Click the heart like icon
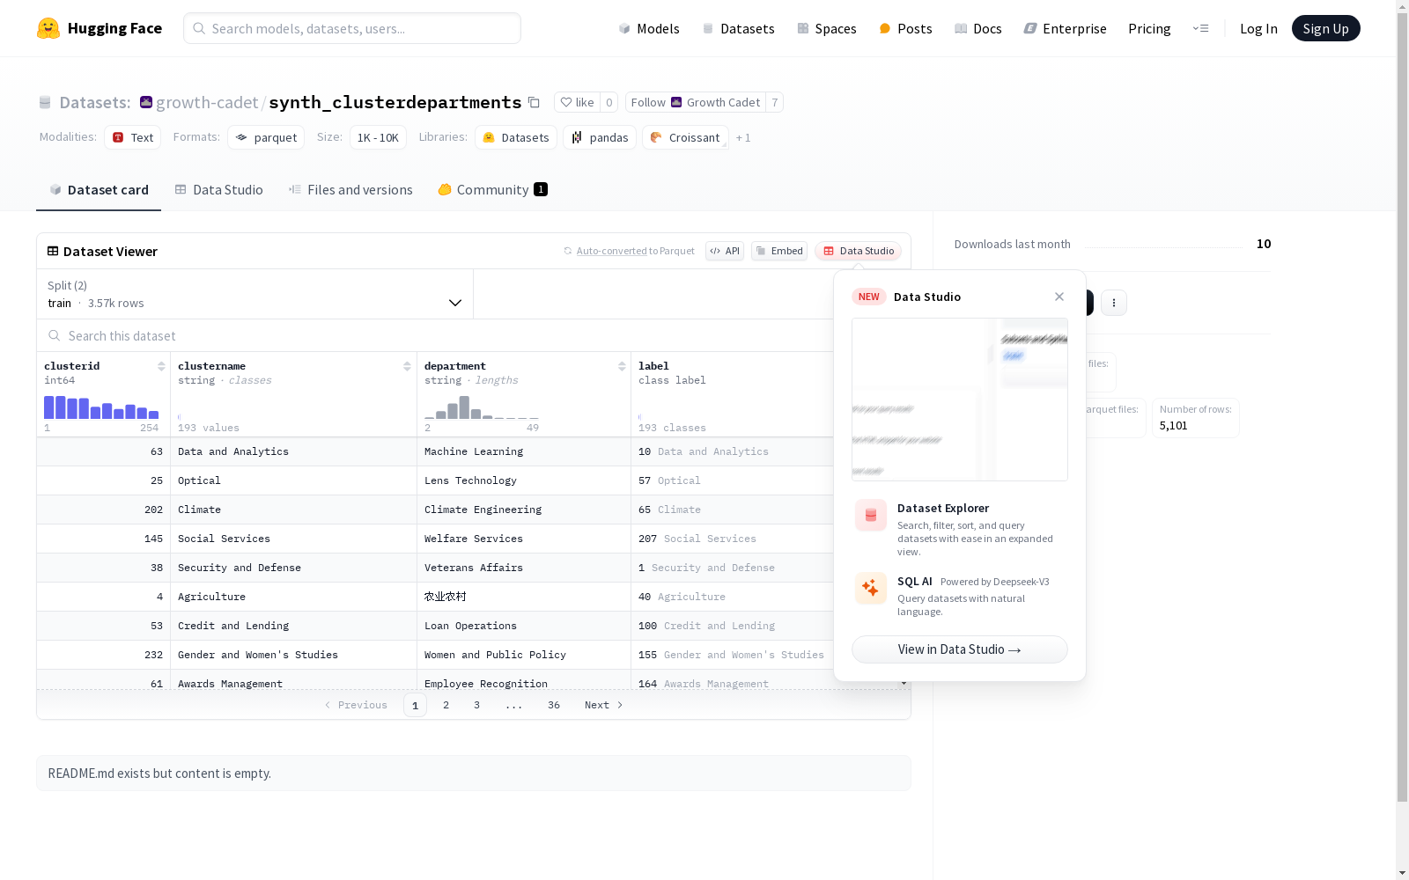This screenshot has height=880, width=1409. (x=566, y=102)
